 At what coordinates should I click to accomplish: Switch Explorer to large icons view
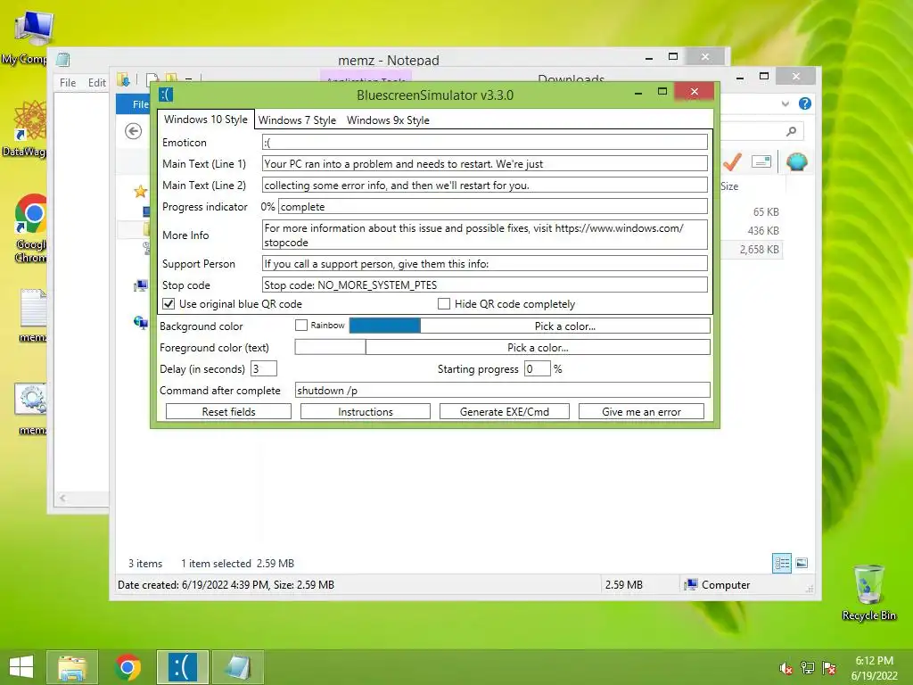pyautogui.click(x=802, y=563)
